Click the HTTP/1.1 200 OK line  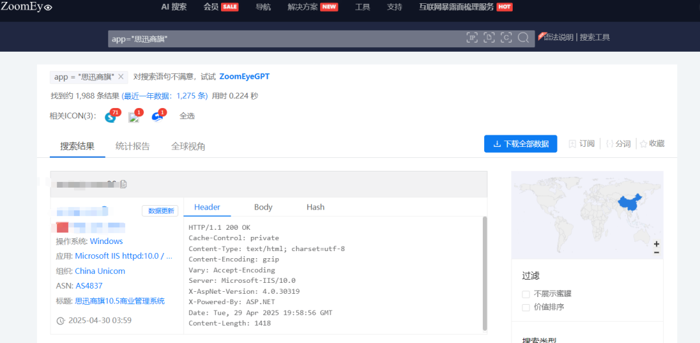tap(219, 227)
